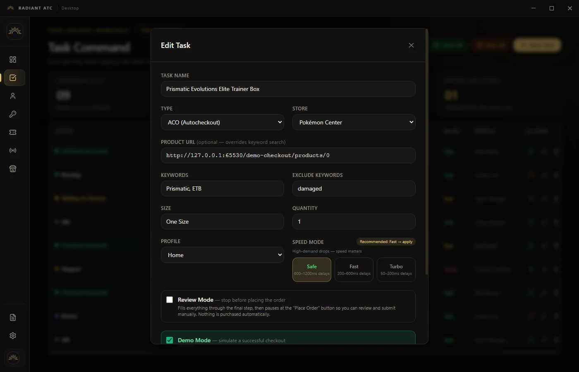579x372 pixels.
Task: Select the Safe speed mode
Action: 312,269
